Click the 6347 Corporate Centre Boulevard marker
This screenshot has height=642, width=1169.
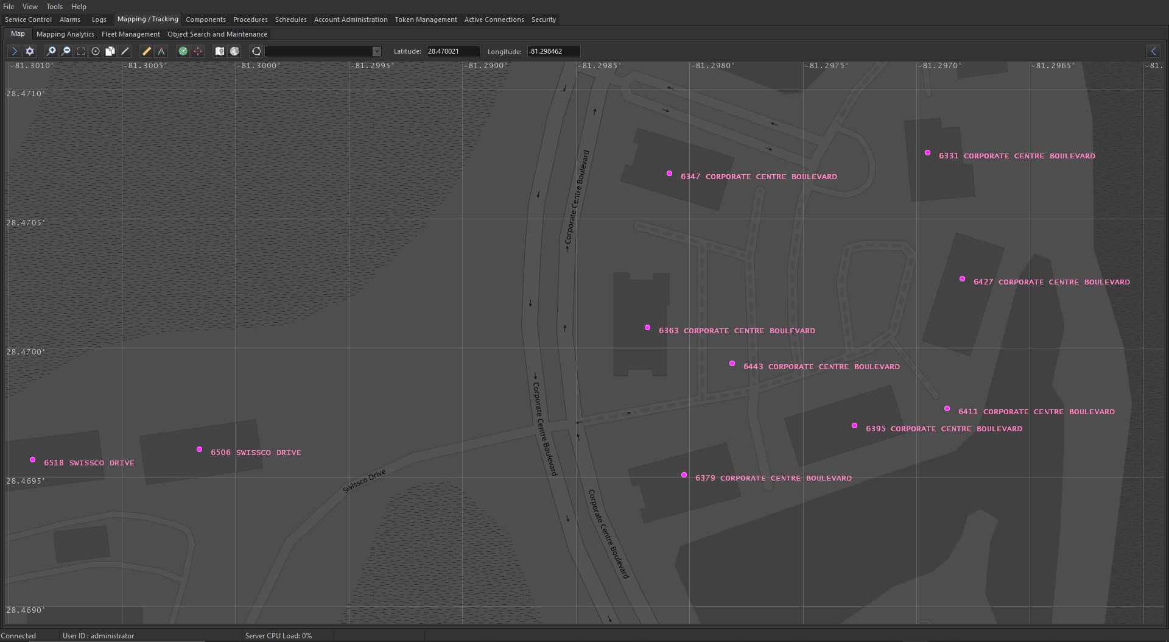pyautogui.click(x=669, y=174)
